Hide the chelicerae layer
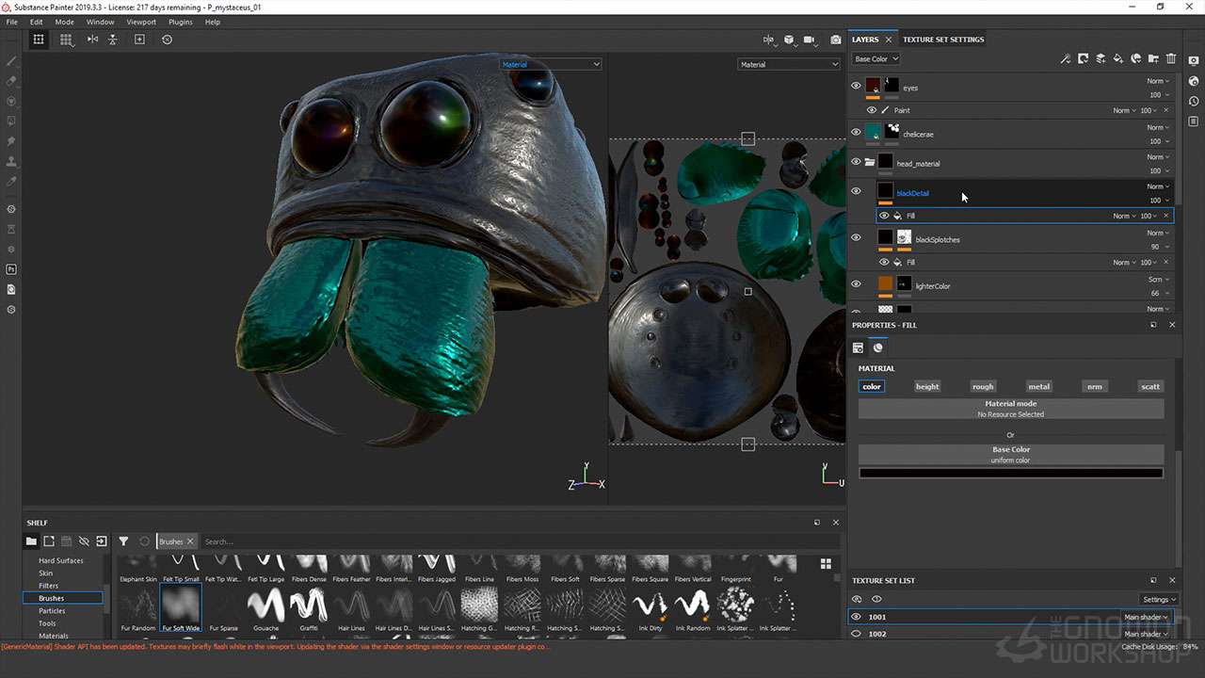Viewport: 1205px width, 678px height. pyautogui.click(x=856, y=132)
